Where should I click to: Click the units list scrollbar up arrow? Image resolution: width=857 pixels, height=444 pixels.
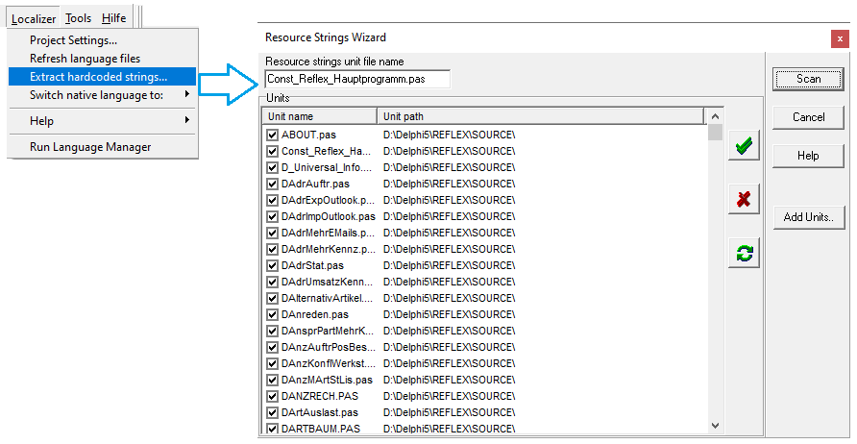coord(715,116)
